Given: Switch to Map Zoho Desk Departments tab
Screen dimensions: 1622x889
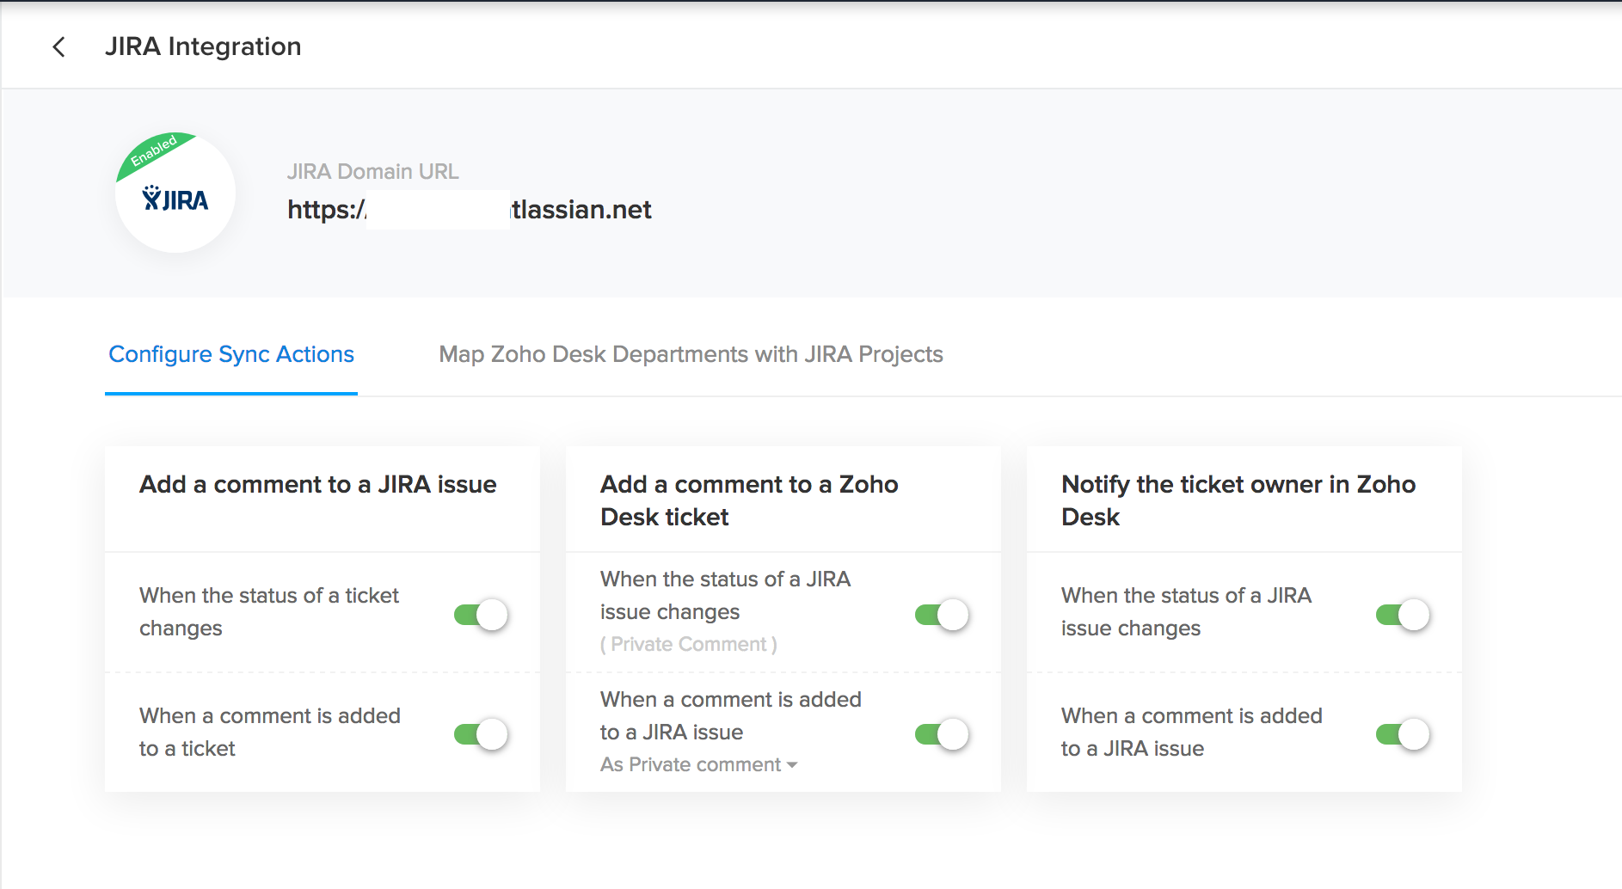Looking at the screenshot, I should [691, 354].
